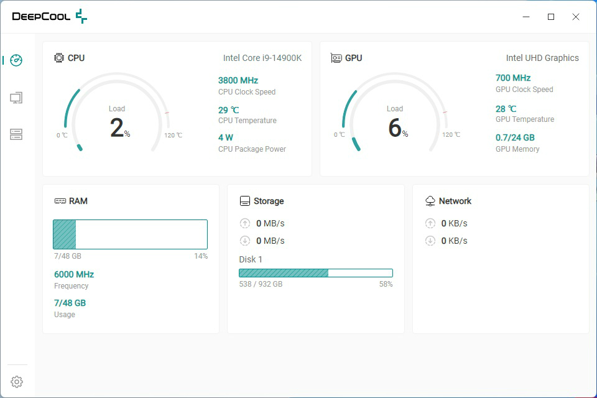Screen dimensions: 597x398
Task: Click the CPU load gauge
Action: [118, 113]
